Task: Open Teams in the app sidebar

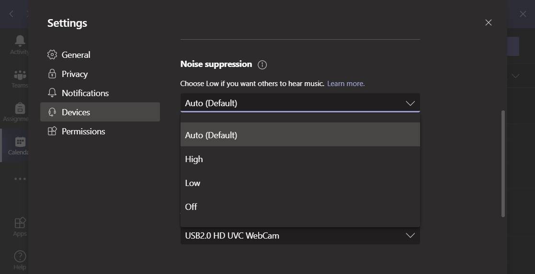Action: [20, 79]
